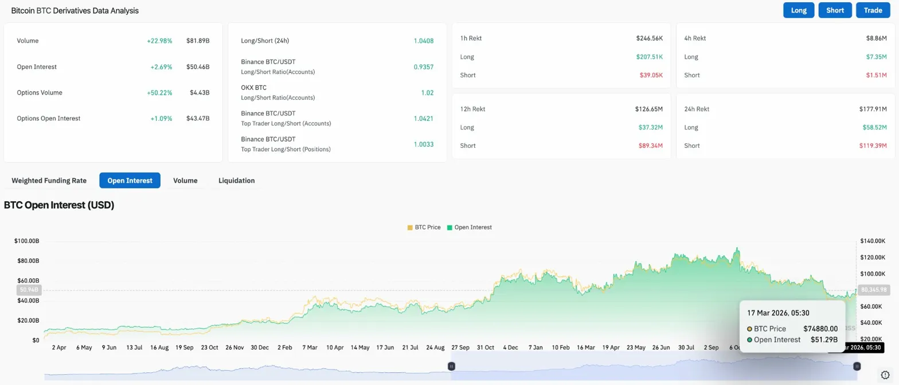Click the green Open Interest legend swatch
Screen dimensions: 899x385
[x=449, y=227]
